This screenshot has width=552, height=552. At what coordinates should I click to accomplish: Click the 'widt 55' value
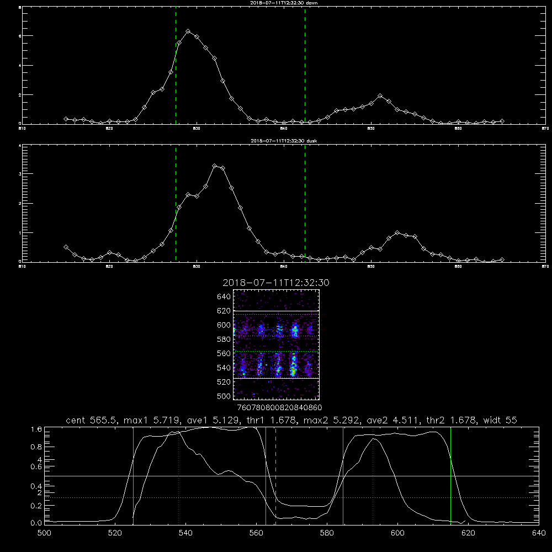tap(500, 420)
